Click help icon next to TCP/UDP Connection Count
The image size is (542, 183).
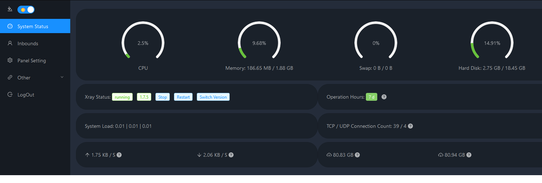[x=410, y=126]
